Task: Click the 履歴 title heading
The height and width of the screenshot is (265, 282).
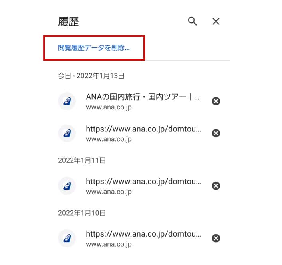Action: (x=68, y=22)
